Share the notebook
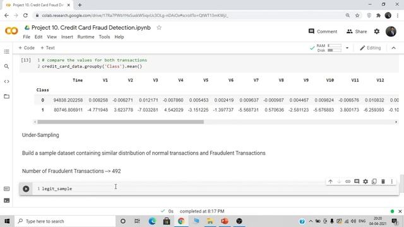Viewport: 404px width, 227px height. tap(357, 32)
